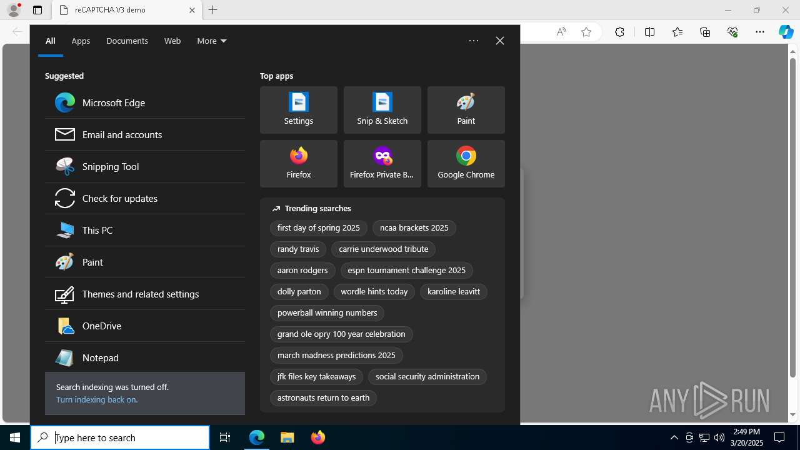Open new Edge tab
The image size is (800, 450).
tap(213, 10)
